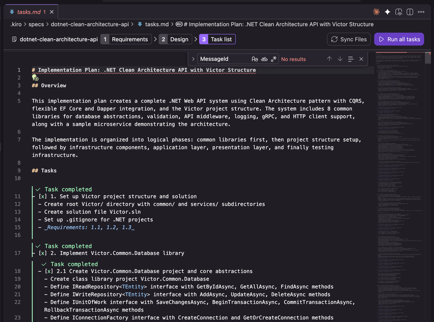Click the minimap code overview
434x322 pixels.
(400, 185)
